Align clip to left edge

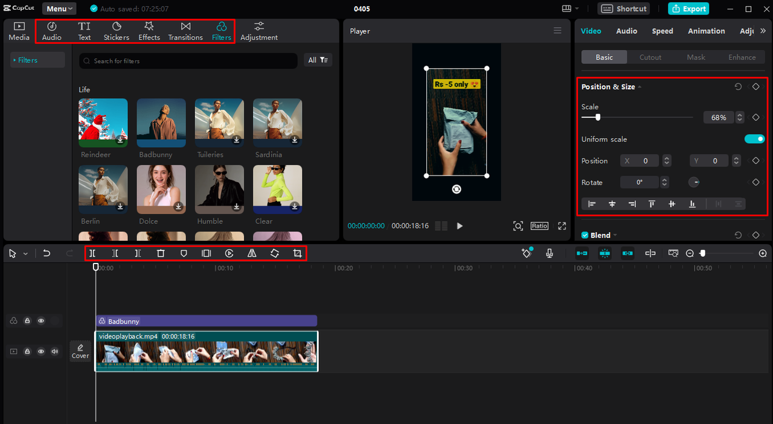592,204
